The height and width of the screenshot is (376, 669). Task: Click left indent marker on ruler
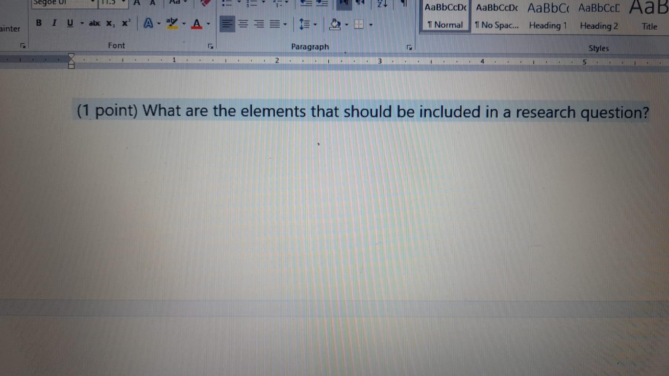pyautogui.click(x=71, y=66)
